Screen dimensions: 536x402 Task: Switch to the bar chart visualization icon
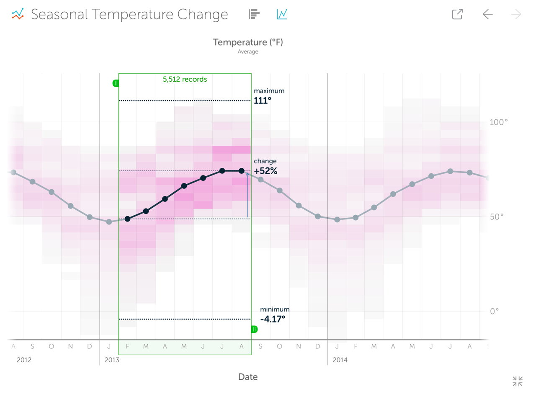coord(254,14)
